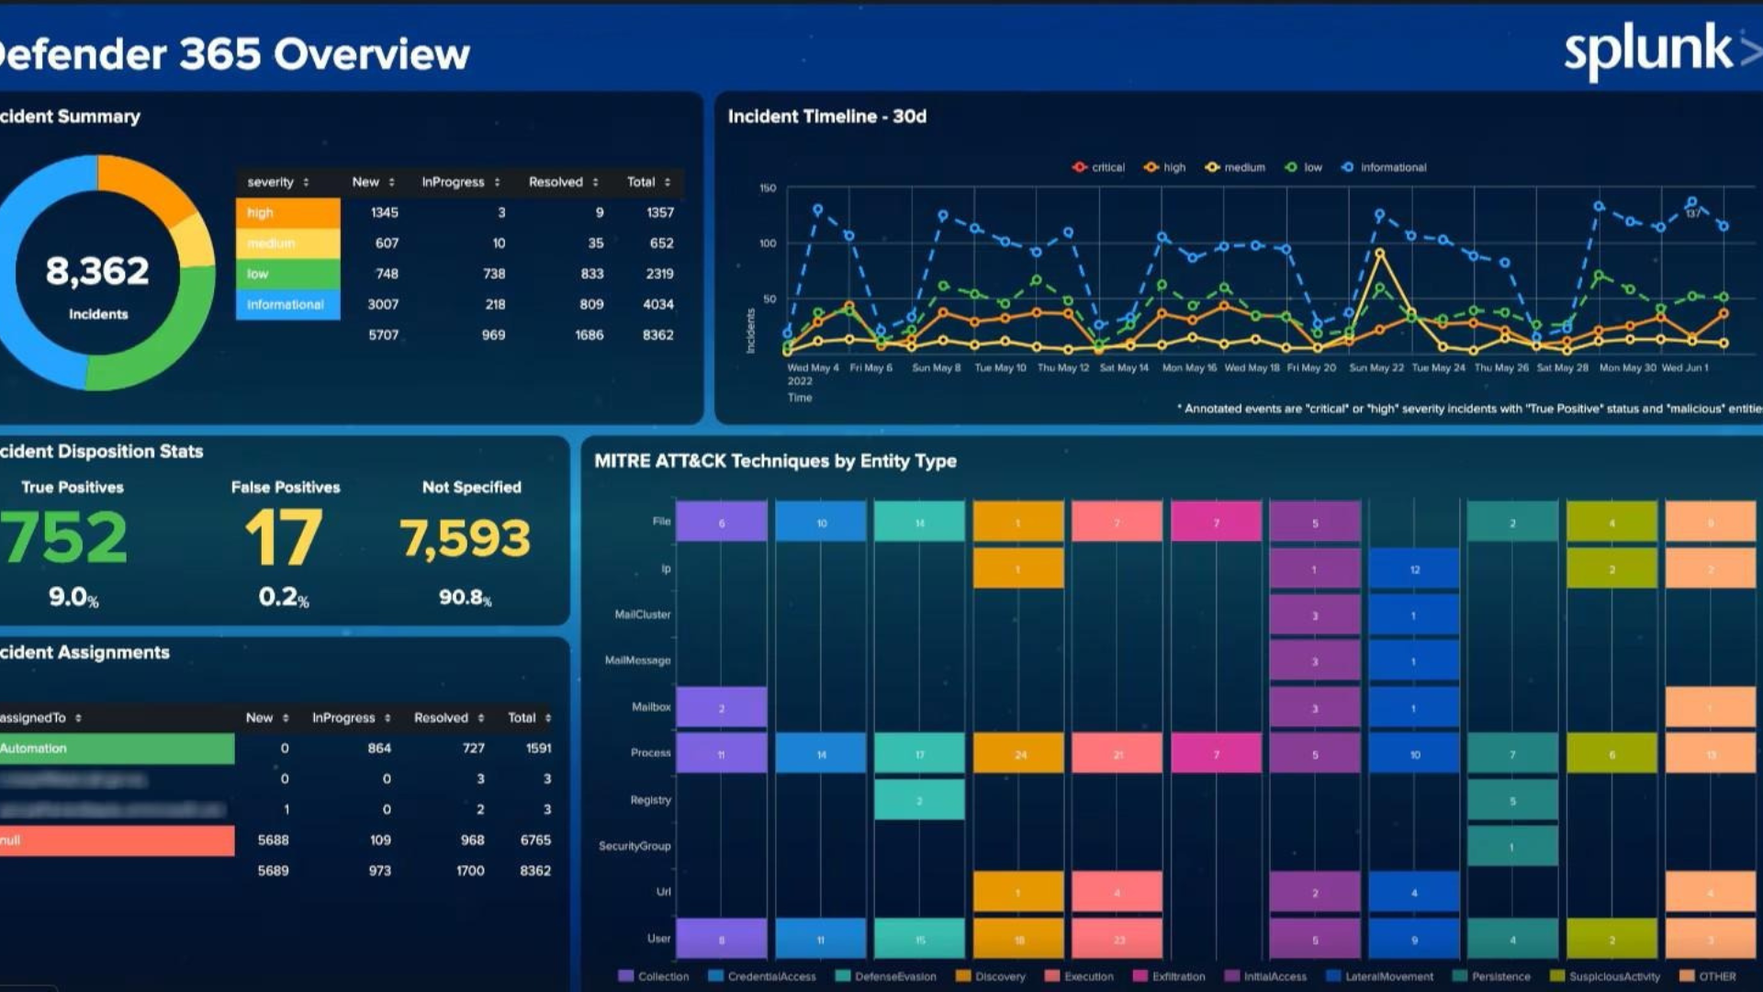Viewport: 1763px width, 992px height.
Task: Sort Incident Summary table by Total column
Action: (648, 182)
